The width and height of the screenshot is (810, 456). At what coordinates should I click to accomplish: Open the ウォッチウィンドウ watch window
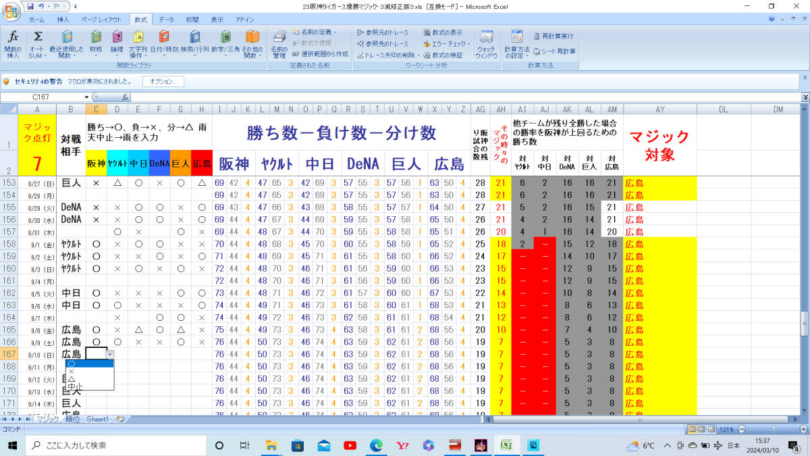486,45
